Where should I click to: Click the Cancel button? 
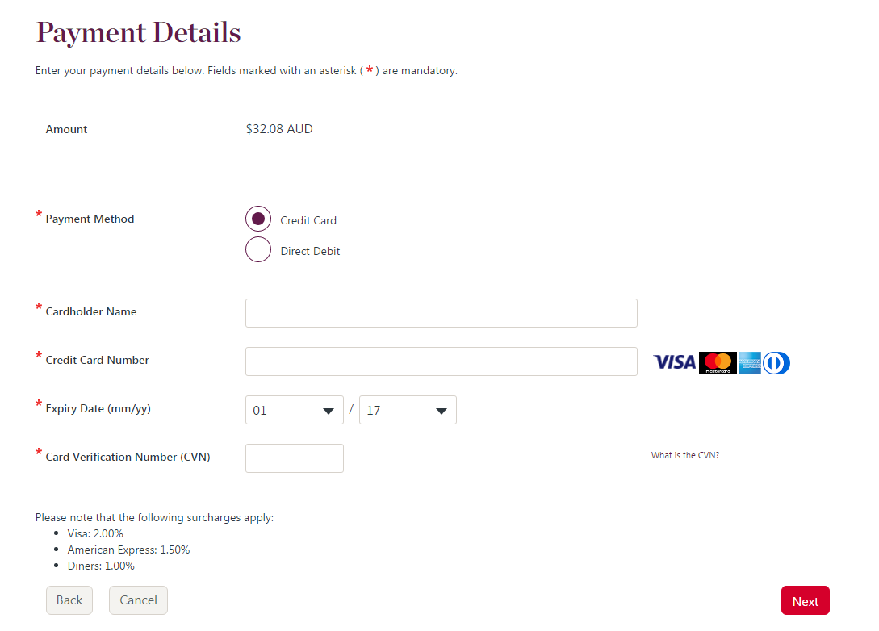(137, 600)
